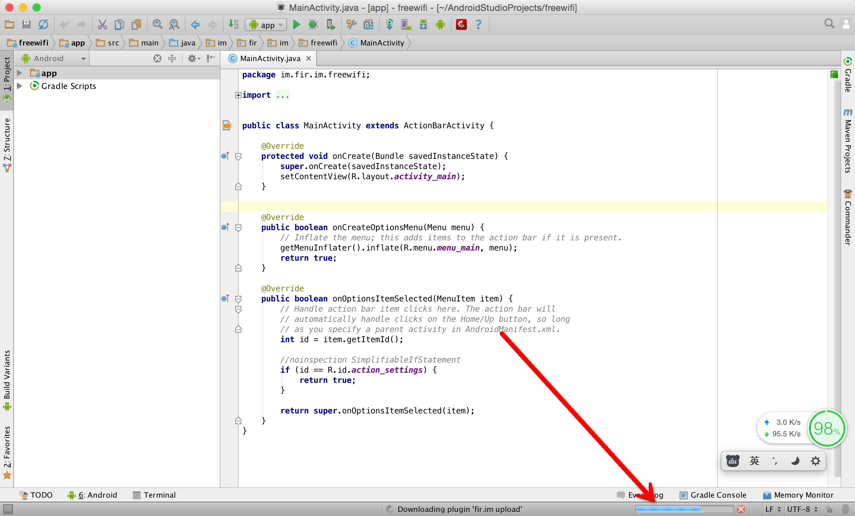
Task: Toggle night mode moon icon in input method bar
Action: [x=795, y=461]
